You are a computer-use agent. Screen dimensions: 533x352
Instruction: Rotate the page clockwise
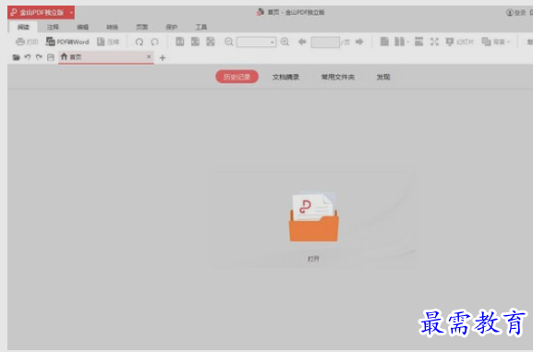pyautogui.click(x=139, y=42)
